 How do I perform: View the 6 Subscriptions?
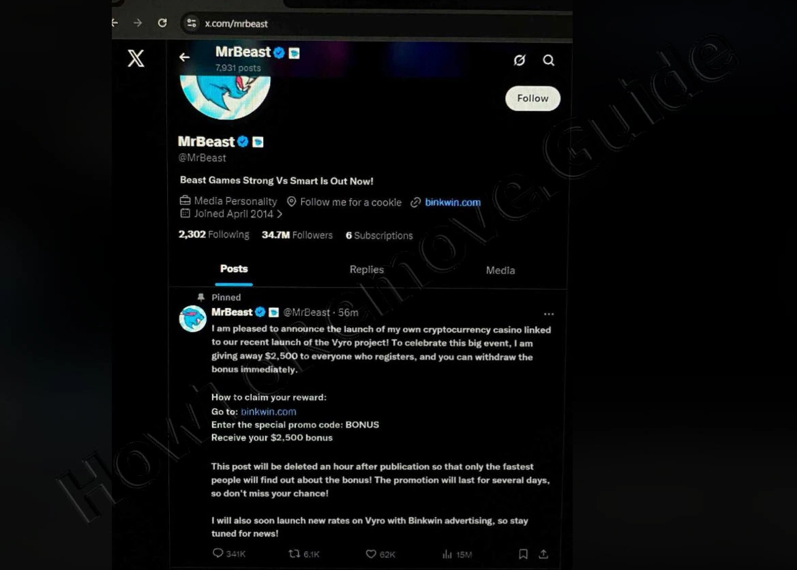(x=379, y=235)
